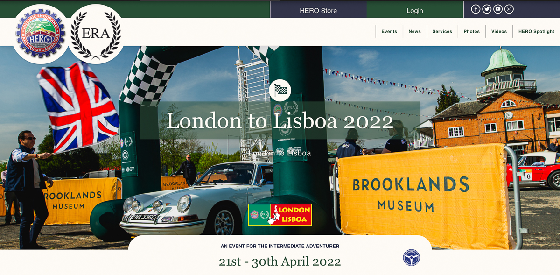
Task: Click the Login button
Action: pyautogui.click(x=414, y=10)
